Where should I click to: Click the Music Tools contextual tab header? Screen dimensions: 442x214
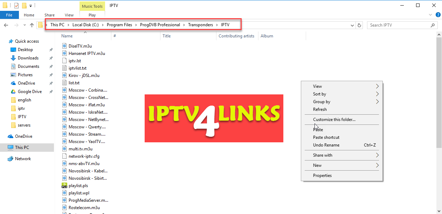click(92, 6)
